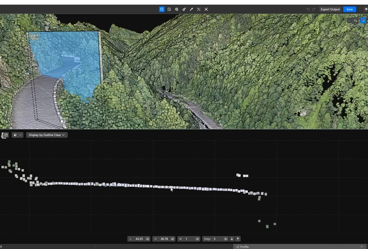Step the profile backward with down arrow
Viewport: 368px width, 249px height.
click(x=232, y=239)
